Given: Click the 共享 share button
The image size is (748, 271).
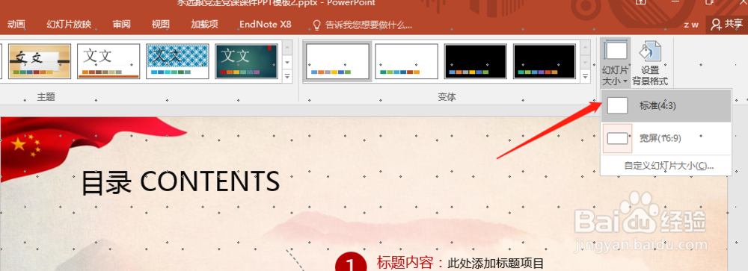Looking at the screenshot, I should pyautogui.click(x=727, y=25).
